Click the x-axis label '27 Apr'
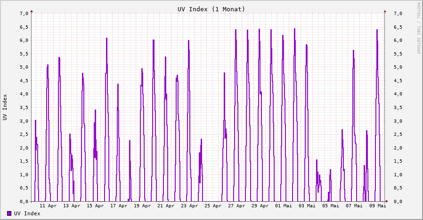Image resolution: width=423 pixels, height=220 pixels. click(x=236, y=206)
